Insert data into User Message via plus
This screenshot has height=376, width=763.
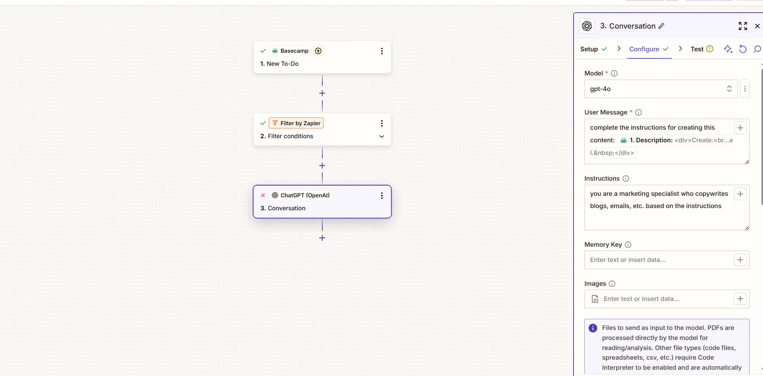(740, 128)
